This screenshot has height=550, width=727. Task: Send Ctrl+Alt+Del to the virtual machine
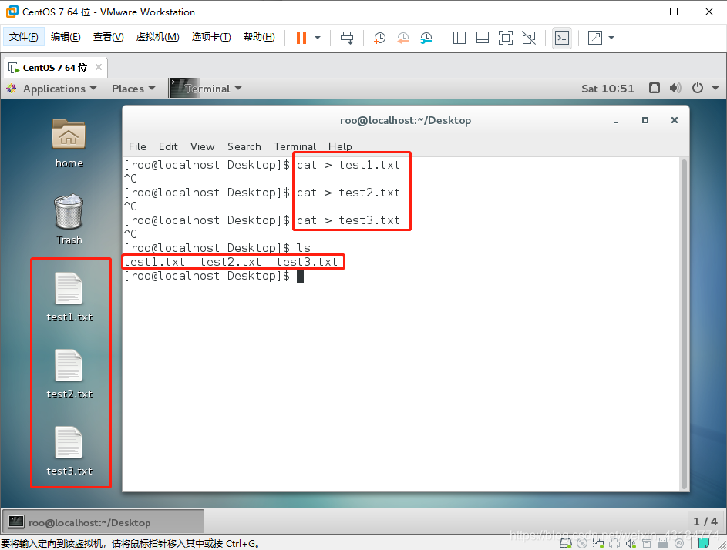pos(347,37)
